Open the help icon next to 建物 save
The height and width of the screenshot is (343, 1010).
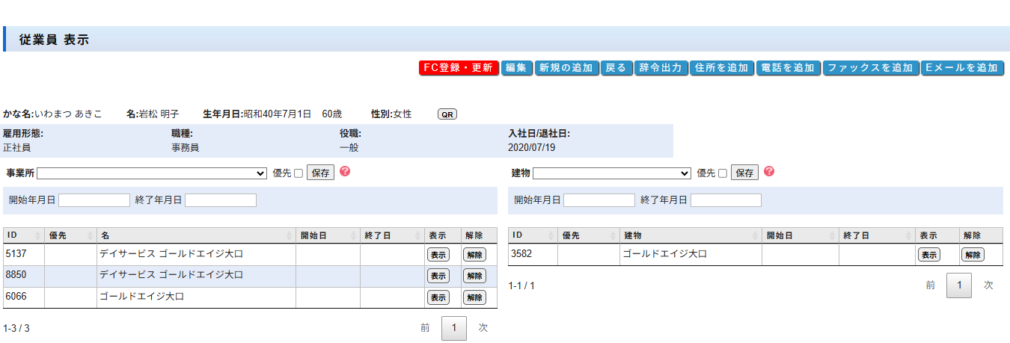[x=768, y=171]
